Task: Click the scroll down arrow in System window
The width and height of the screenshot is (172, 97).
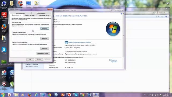Action: pyautogui.click(x=123, y=68)
